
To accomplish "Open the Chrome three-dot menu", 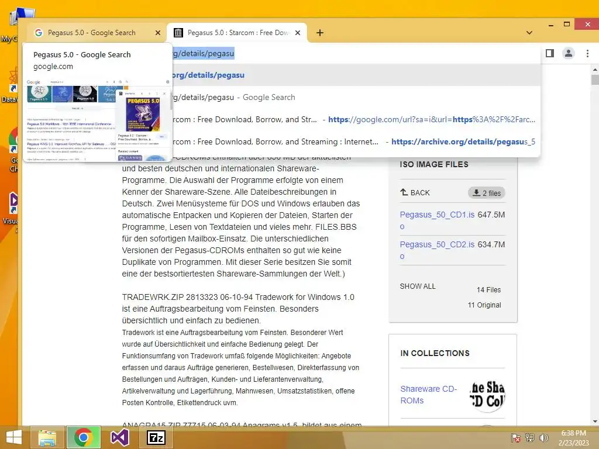I will [587, 53].
